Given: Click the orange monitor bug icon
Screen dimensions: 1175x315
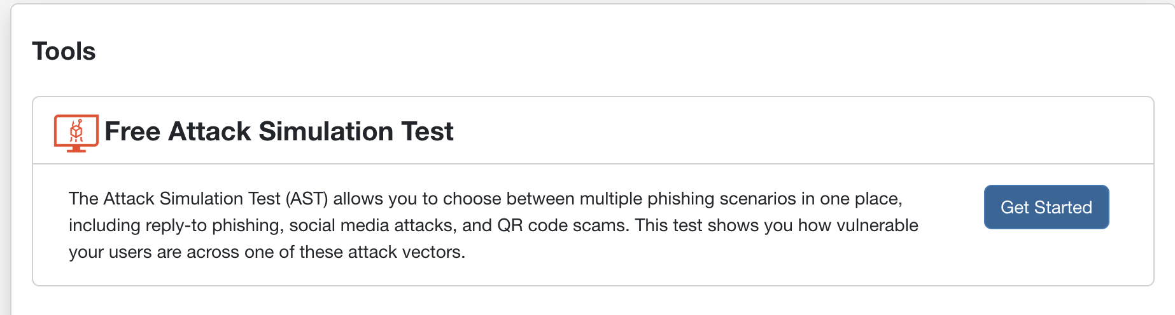Looking at the screenshot, I should 76,133.
